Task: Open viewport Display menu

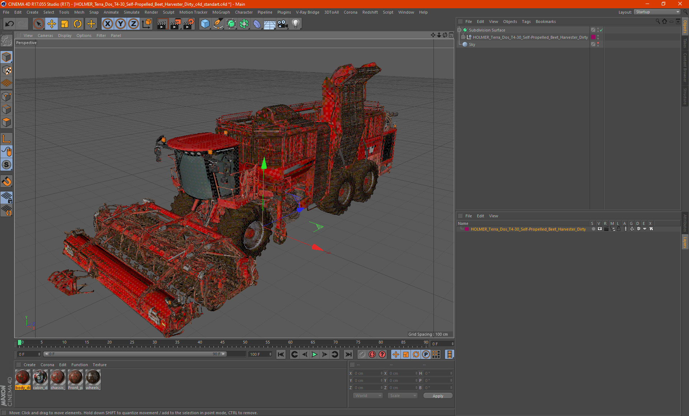Action: click(x=65, y=36)
